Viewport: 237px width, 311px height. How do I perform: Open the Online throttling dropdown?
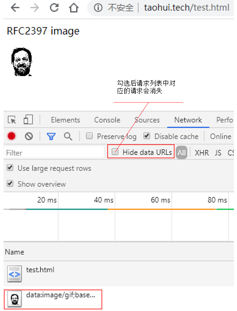point(221,136)
